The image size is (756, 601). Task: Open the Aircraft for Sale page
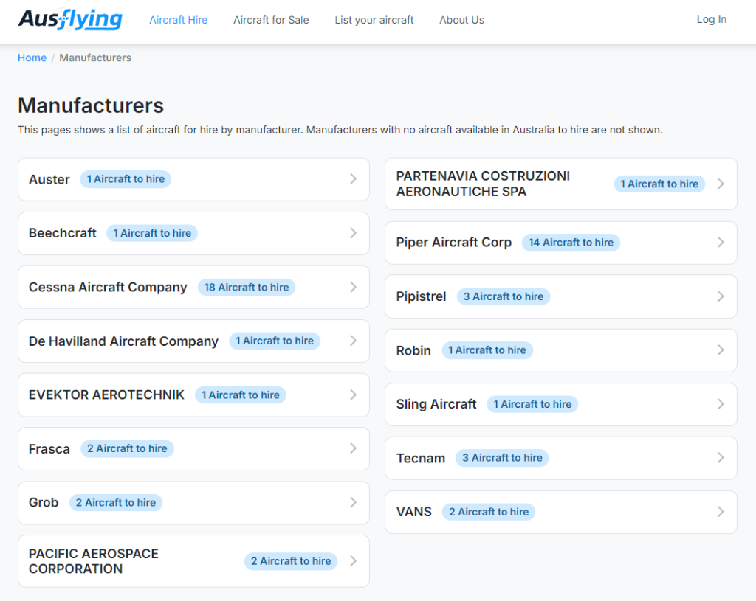tap(271, 20)
